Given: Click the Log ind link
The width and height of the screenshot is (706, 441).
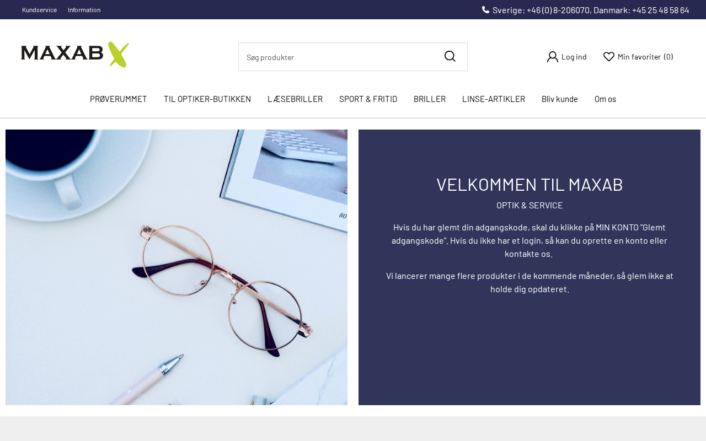Looking at the screenshot, I should [574, 57].
